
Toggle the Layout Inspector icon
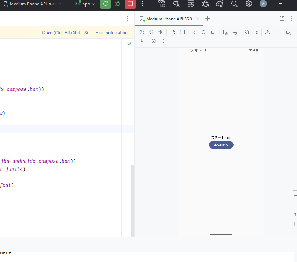tap(288, 32)
